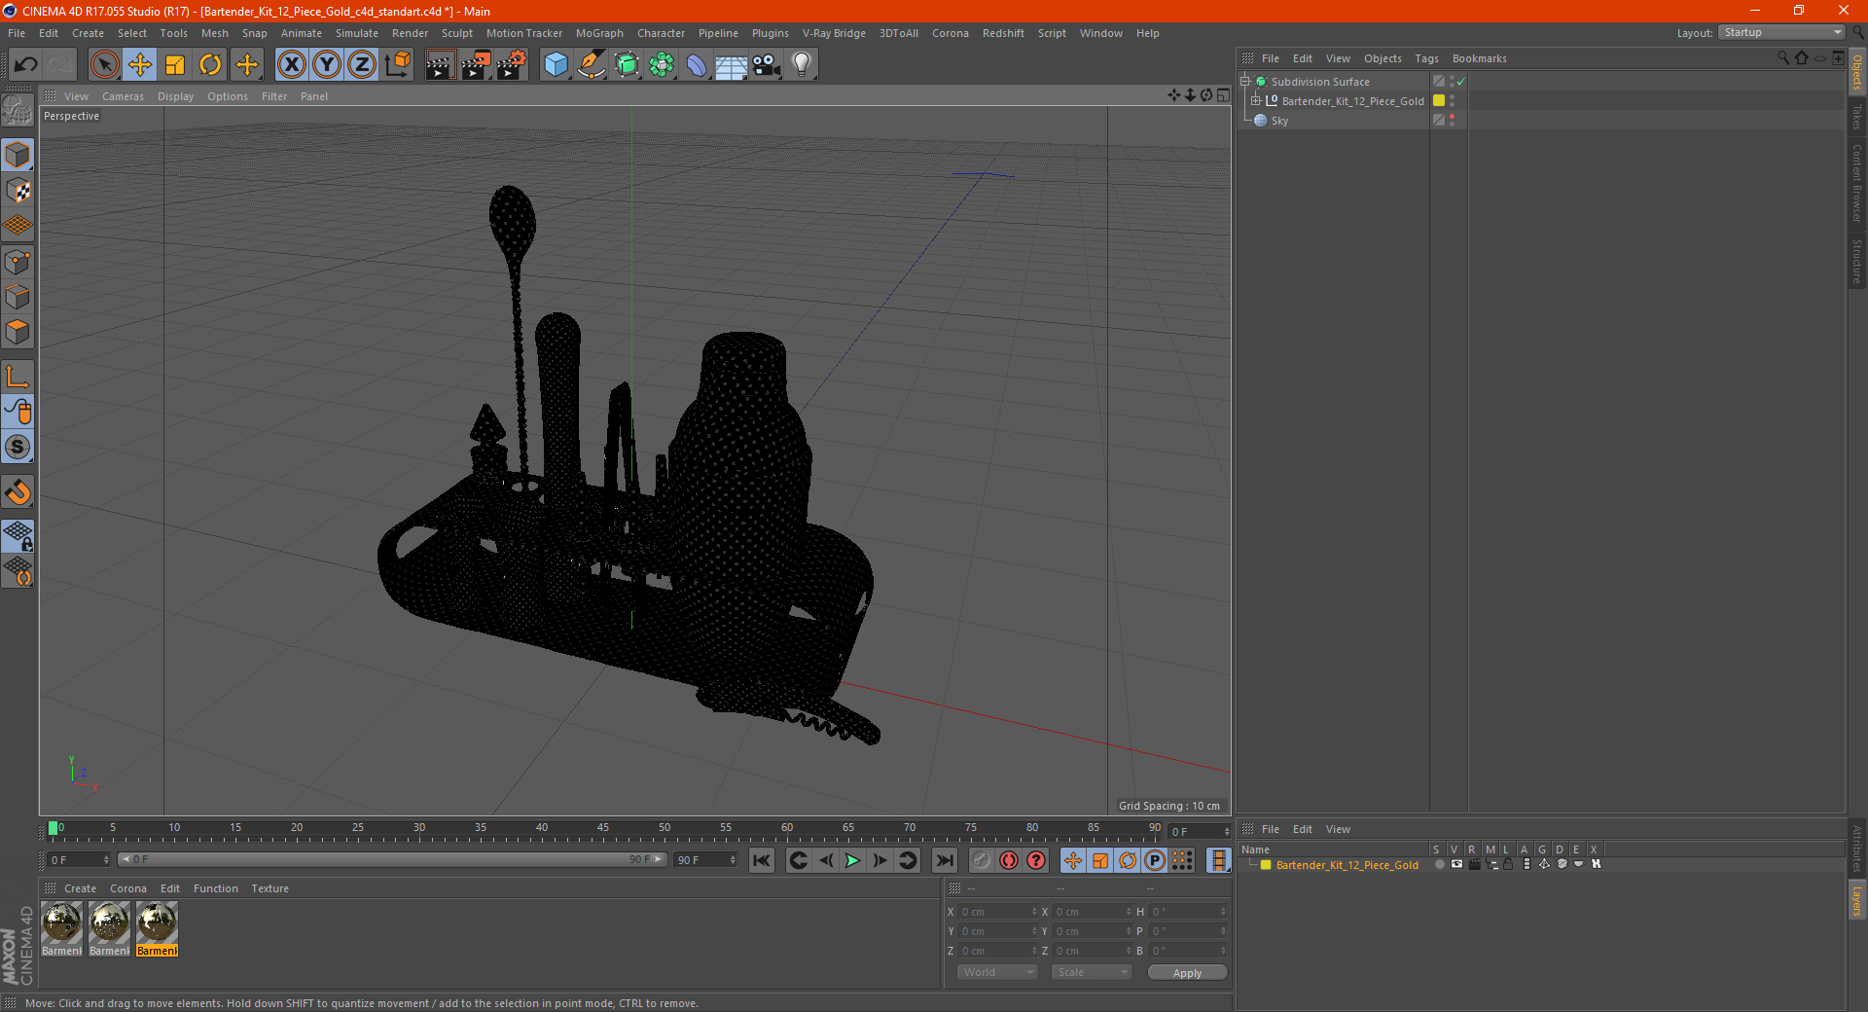
Task: Add a light object icon
Action: click(802, 65)
